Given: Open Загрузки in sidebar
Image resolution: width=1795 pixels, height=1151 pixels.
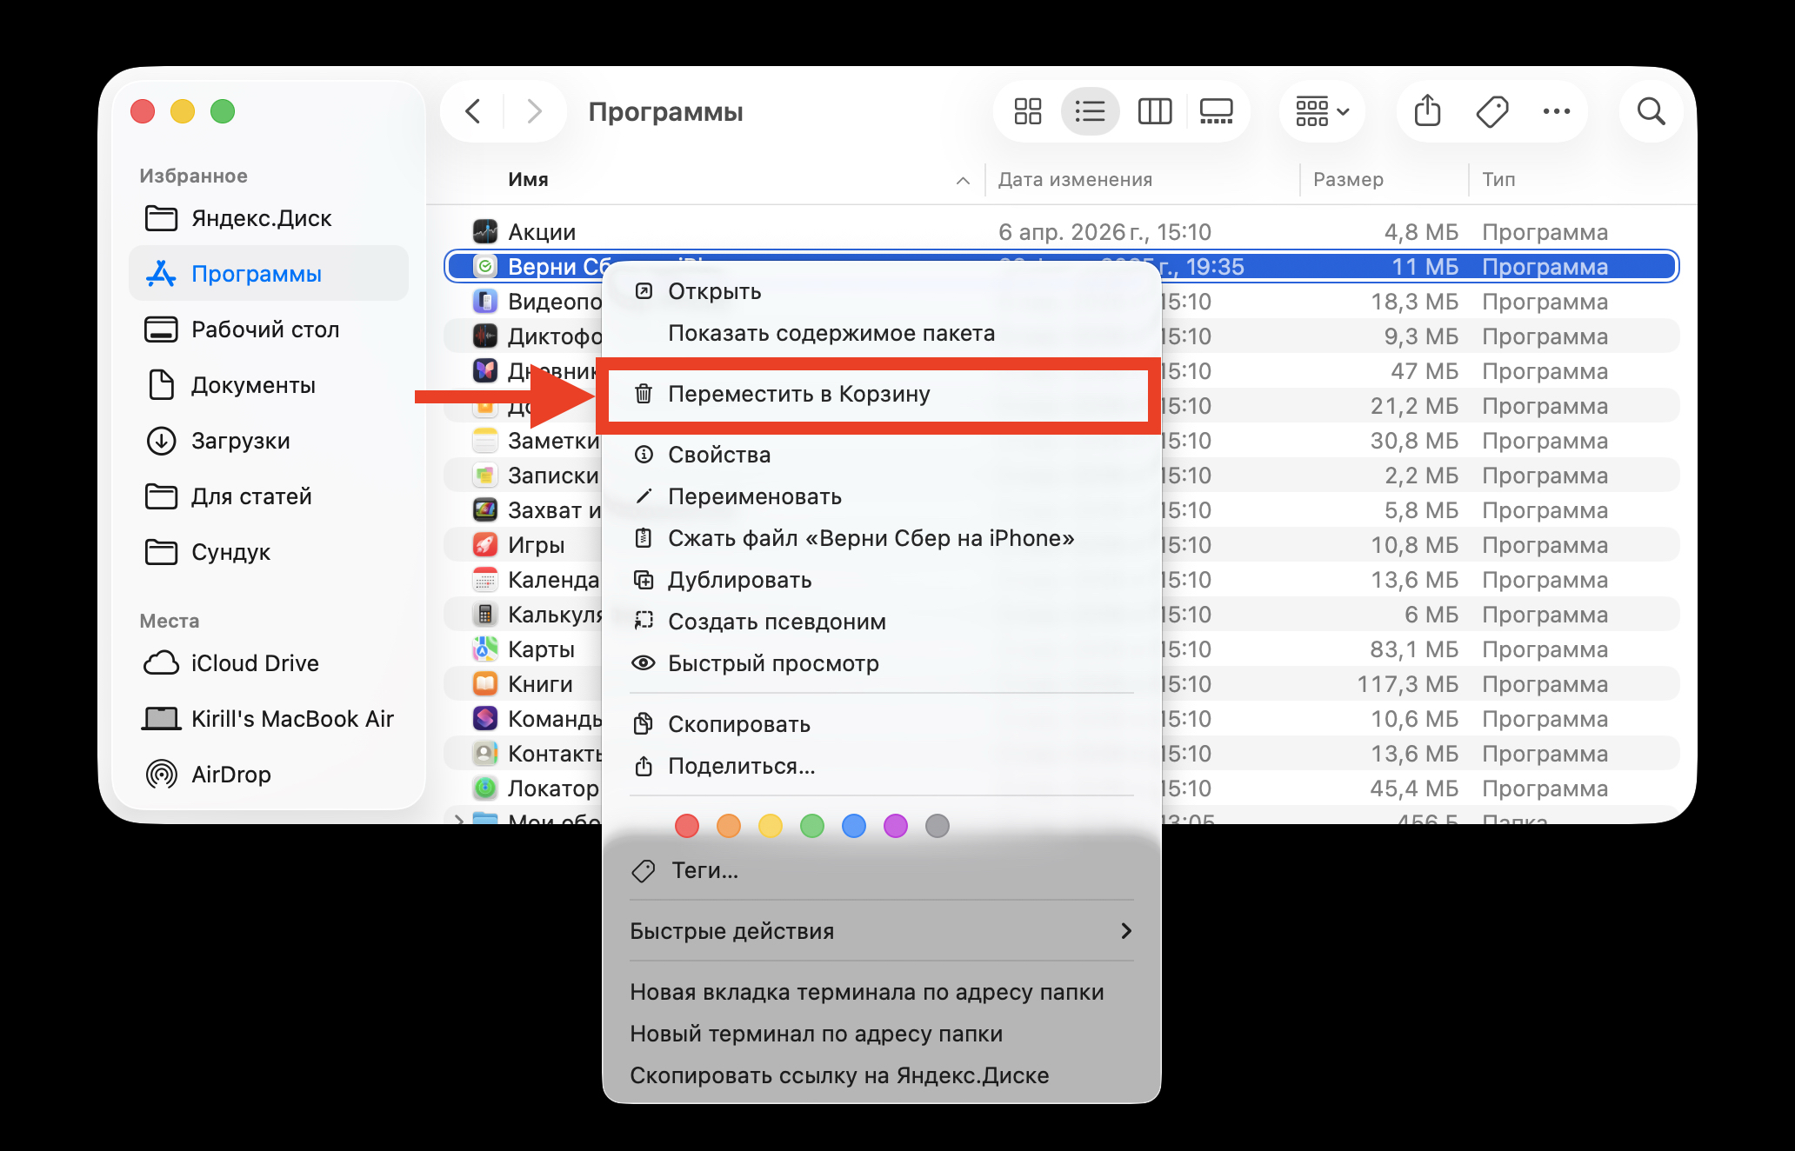Looking at the screenshot, I should pos(269,441).
